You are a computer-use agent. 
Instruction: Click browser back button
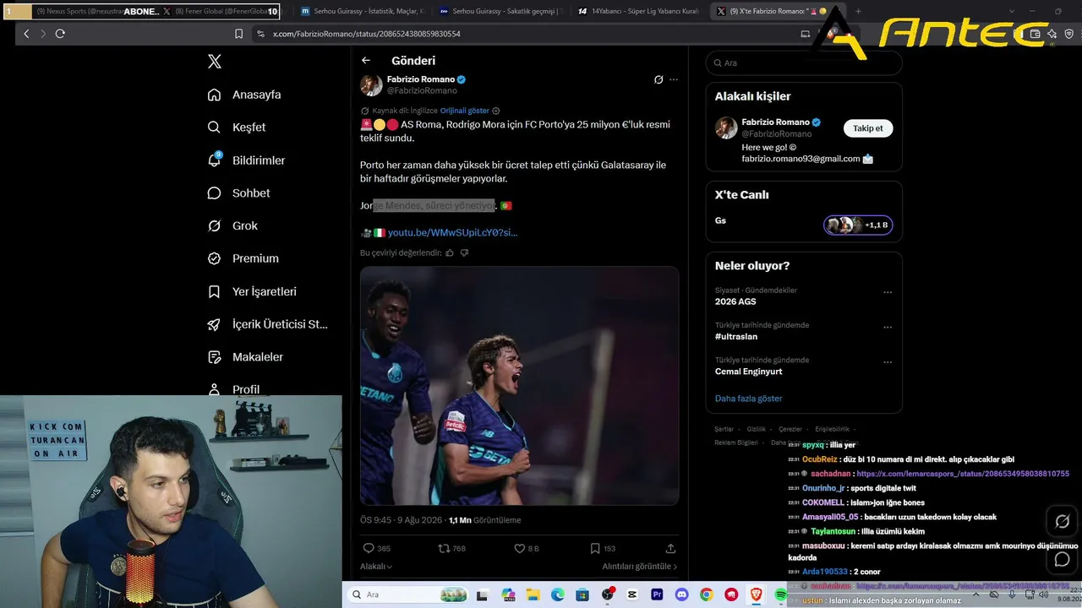pyautogui.click(x=26, y=34)
